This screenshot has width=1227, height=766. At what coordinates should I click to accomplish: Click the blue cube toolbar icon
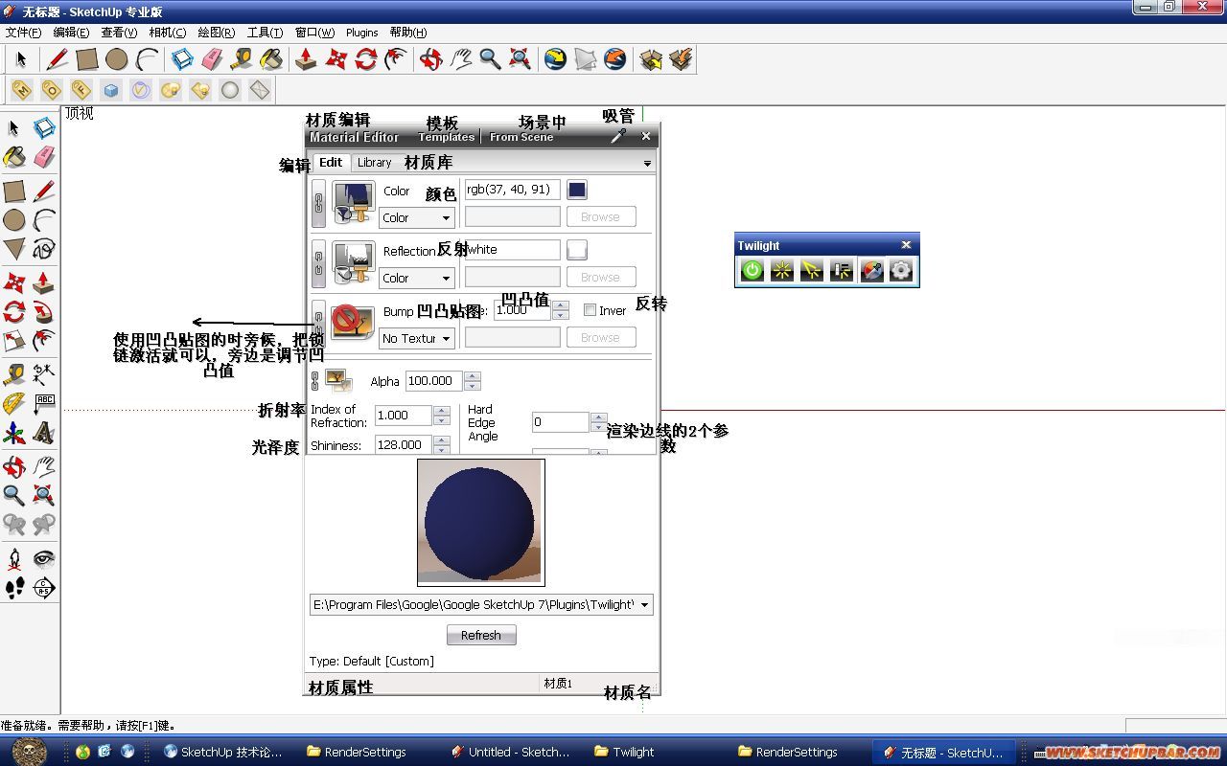pyautogui.click(x=111, y=90)
